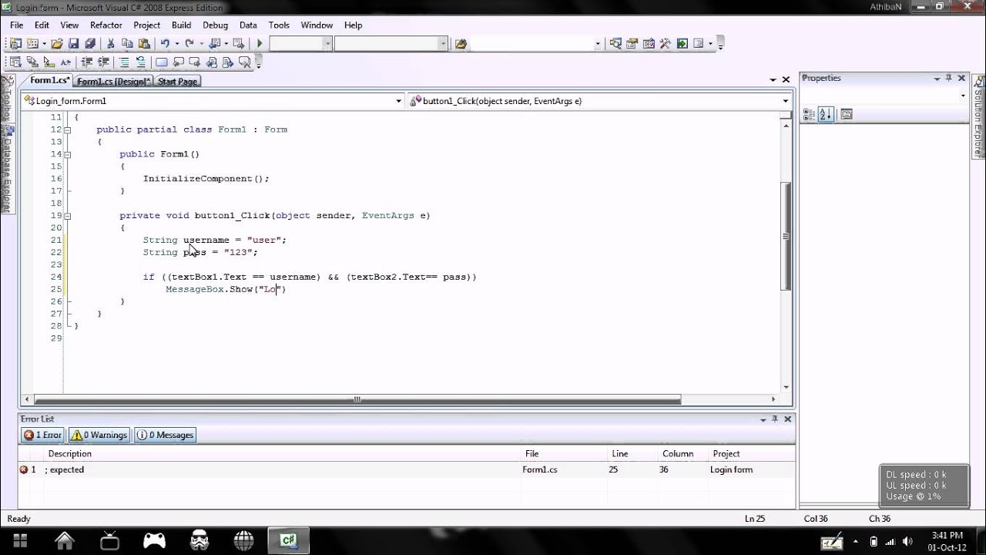
Task: Sort errors by the Line column header
Action: (632, 454)
